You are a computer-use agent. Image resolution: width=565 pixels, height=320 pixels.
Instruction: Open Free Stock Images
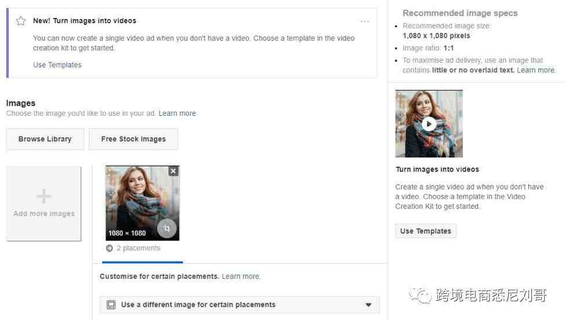[133, 139]
